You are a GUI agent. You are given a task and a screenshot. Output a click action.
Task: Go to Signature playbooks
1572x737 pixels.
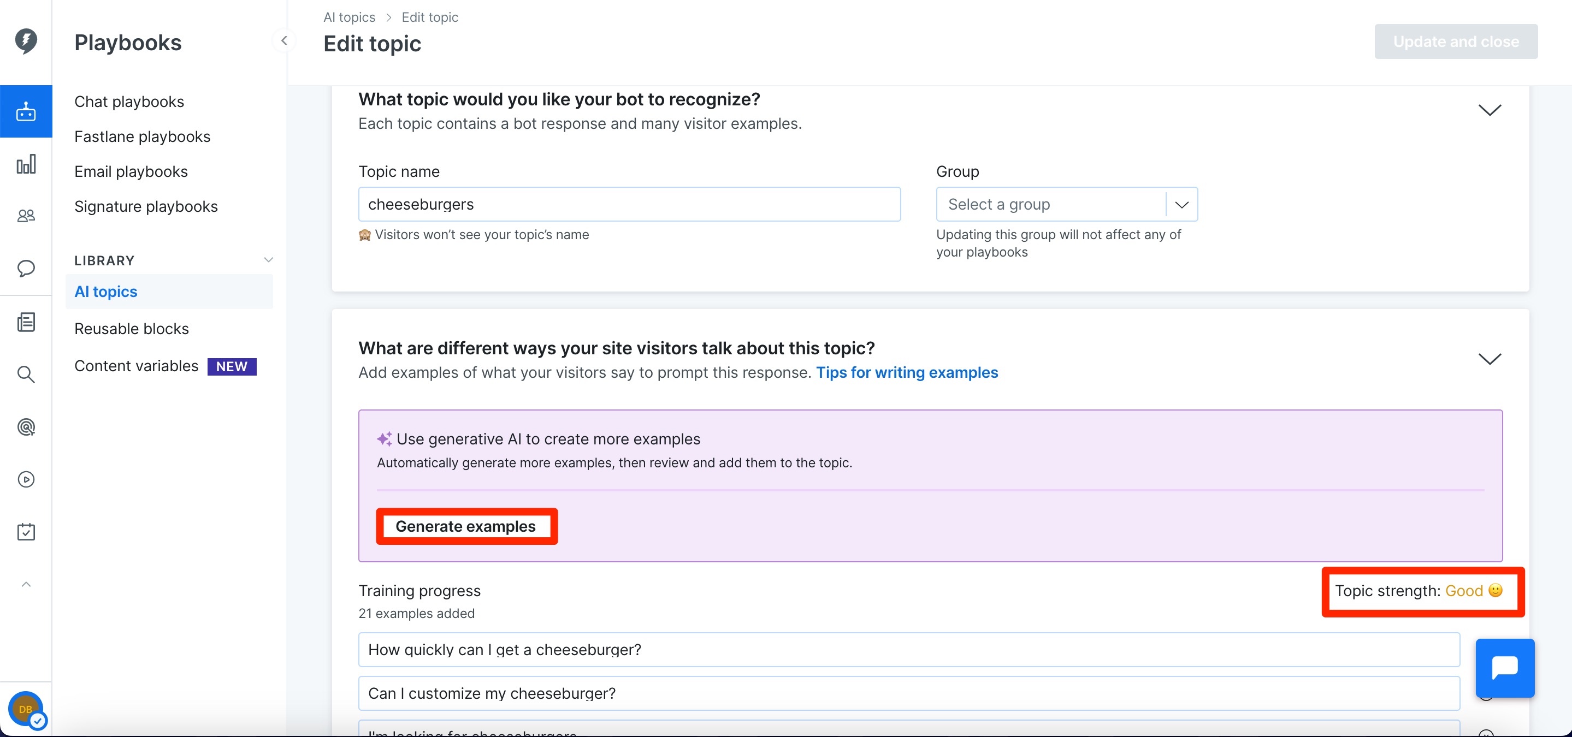pos(146,206)
